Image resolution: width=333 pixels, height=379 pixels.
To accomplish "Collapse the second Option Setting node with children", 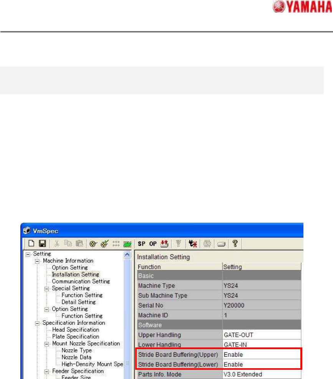I will tap(46, 310).
